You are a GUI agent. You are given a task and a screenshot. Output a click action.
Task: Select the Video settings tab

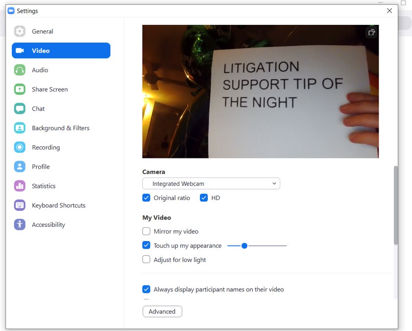(x=61, y=51)
